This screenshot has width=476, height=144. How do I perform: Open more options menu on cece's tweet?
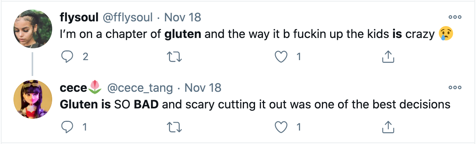click(x=455, y=87)
